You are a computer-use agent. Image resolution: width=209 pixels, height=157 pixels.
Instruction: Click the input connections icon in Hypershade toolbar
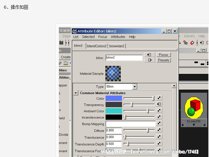(x=202, y=42)
